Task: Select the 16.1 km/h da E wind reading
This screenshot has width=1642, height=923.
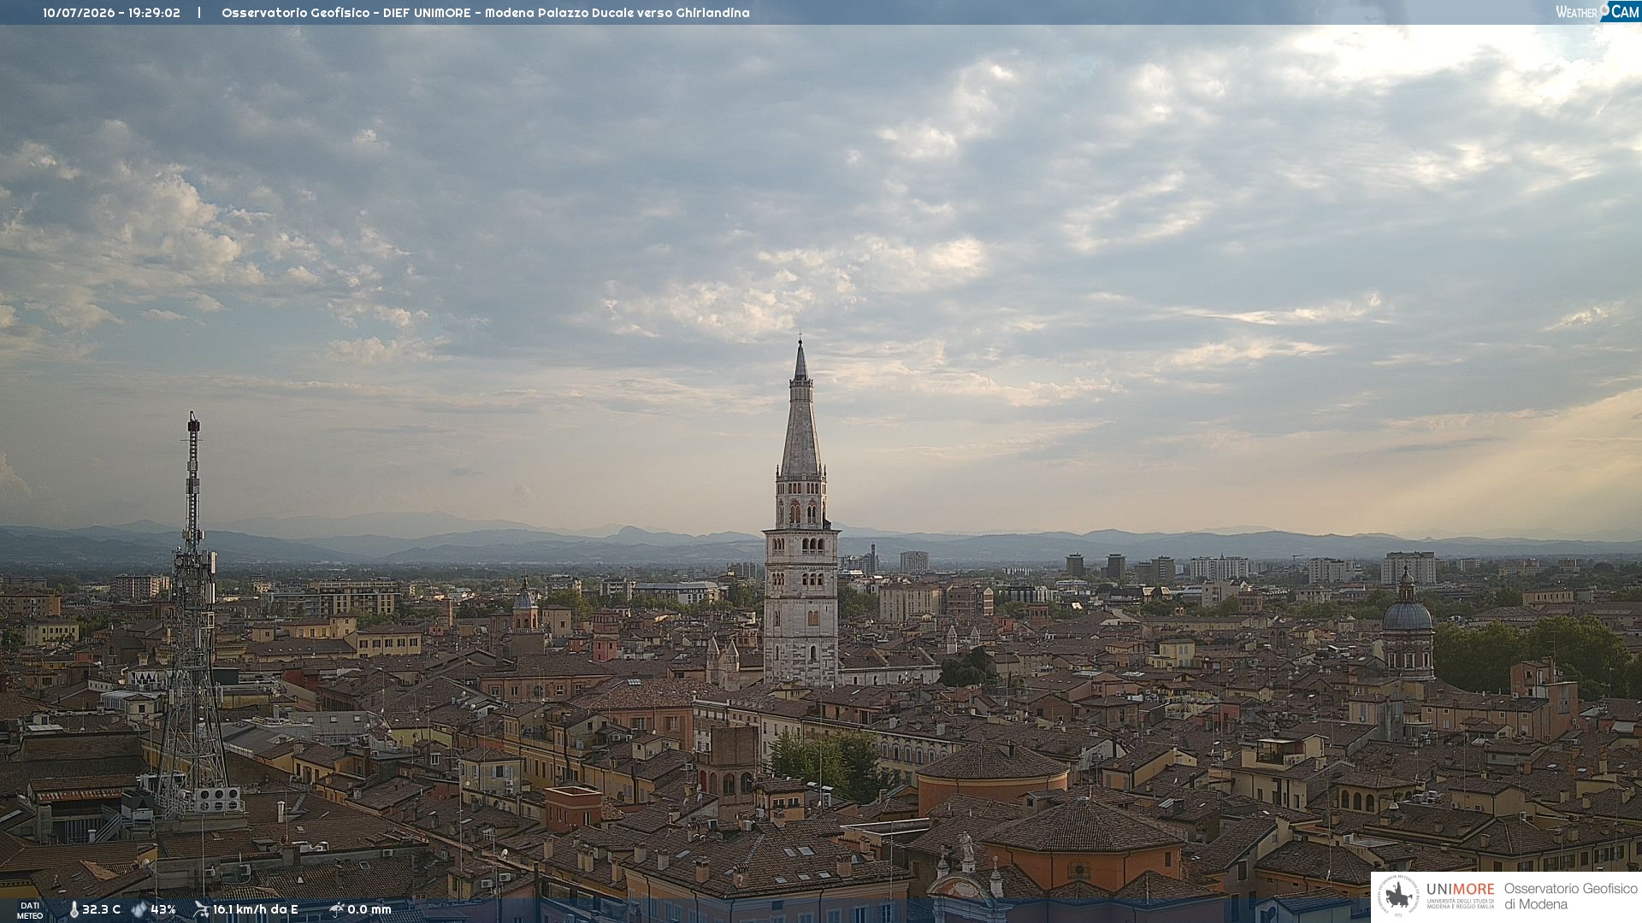Action: 255,909
